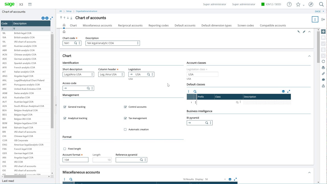Go to previous page in left list
Screen dimensions: 327x184
tap(43, 18)
